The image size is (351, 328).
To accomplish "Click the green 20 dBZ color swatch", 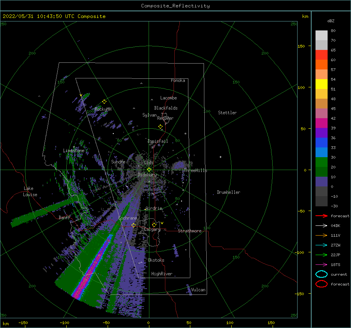I will click(x=321, y=162).
